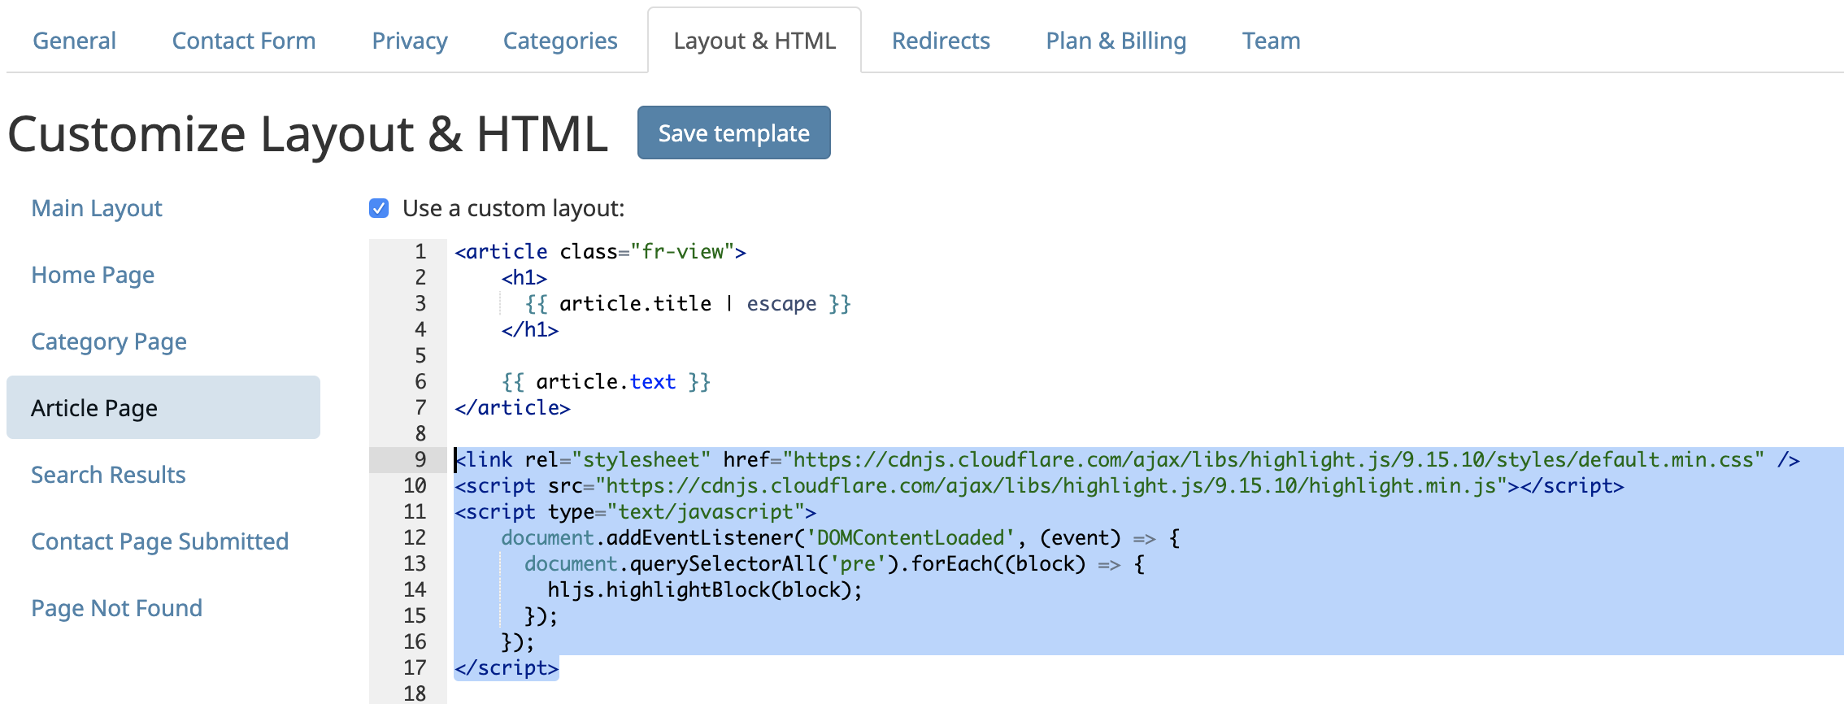Open Main Layout in sidebar
The height and width of the screenshot is (704, 1844).
[x=97, y=208]
